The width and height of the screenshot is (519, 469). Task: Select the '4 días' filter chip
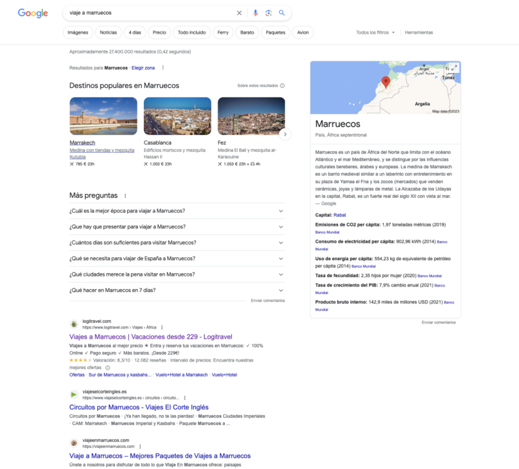[x=134, y=32]
